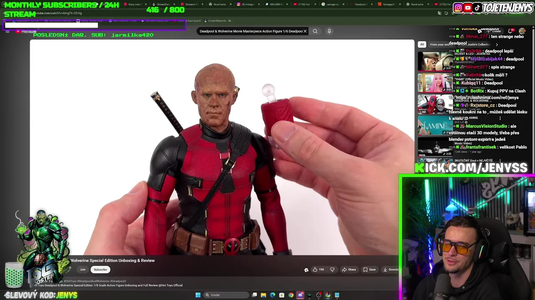Click the Create button
535x300 pixels.
pyautogui.click(x=494, y=31)
